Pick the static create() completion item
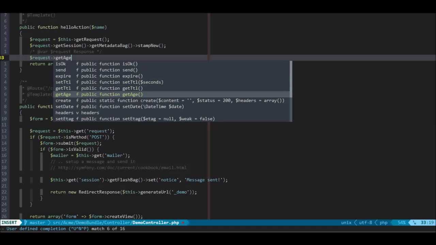This screenshot has height=245, width=436. click(173, 101)
